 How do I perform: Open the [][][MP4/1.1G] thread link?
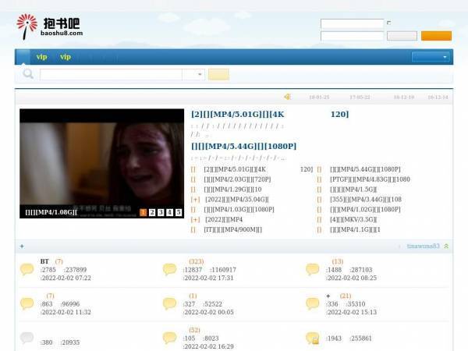tap(355, 230)
